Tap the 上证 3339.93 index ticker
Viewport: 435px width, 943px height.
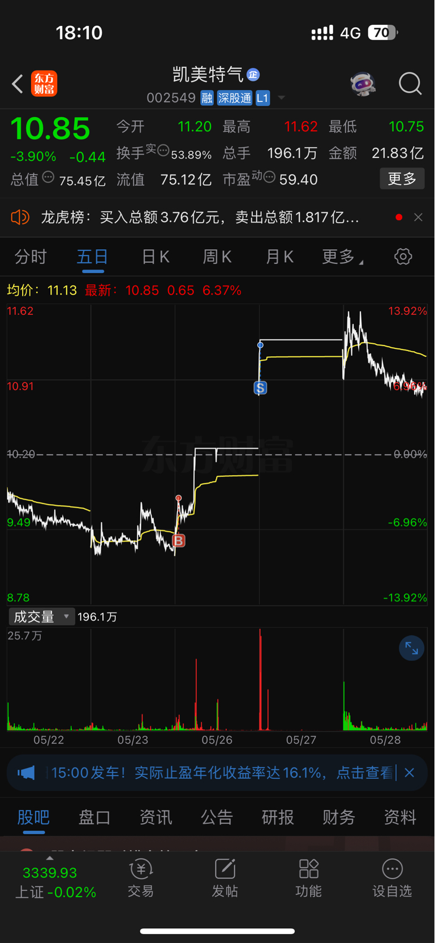click(55, 882)
